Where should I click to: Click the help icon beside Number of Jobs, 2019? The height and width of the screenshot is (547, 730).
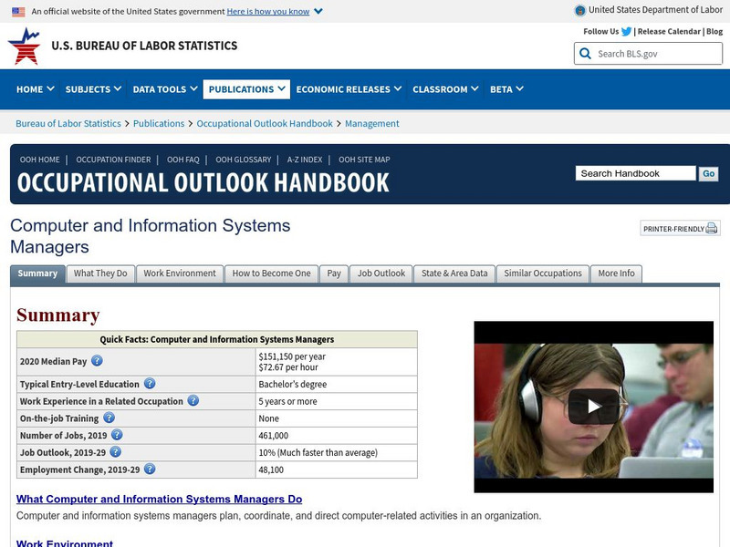[116, 435]
